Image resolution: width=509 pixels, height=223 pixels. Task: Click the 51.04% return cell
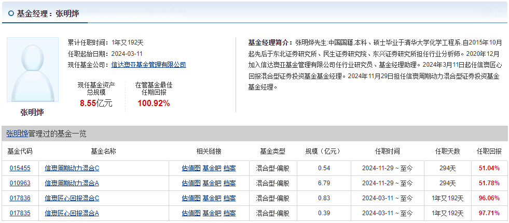489,168
